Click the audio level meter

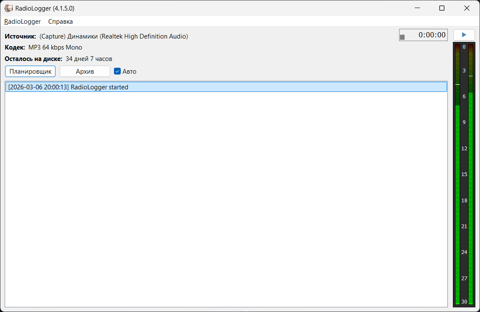coord(464,174)
